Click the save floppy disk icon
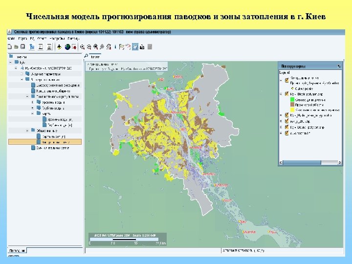This screenshot has width=352, height=264. [x=22, y=47]
